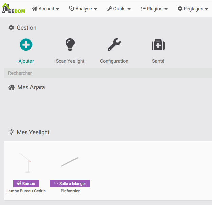Screen dimensions: 212x205
Task: Expand the Outils dropdown caret
Action: tap(129, 9)
